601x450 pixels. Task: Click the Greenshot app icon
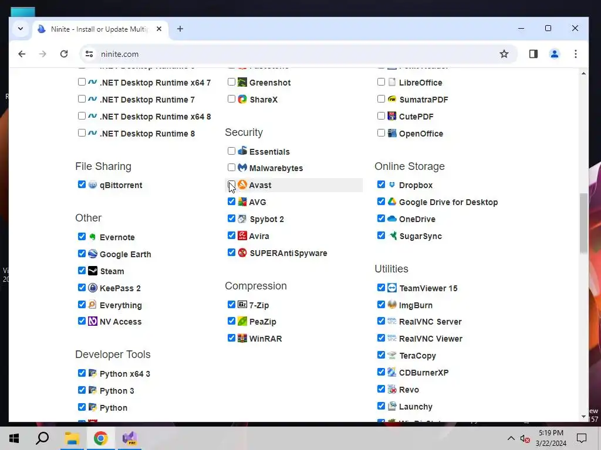pyautogui.click(x=242, y=82)
